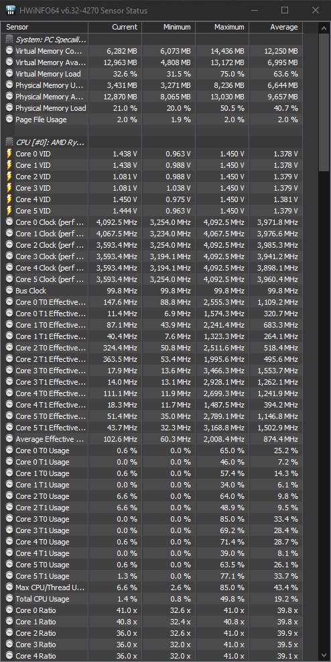The height and width of the screenshot is (662, 331).
Task: Select the Core 5 Clock (perf) row
Action: (153, 279)
